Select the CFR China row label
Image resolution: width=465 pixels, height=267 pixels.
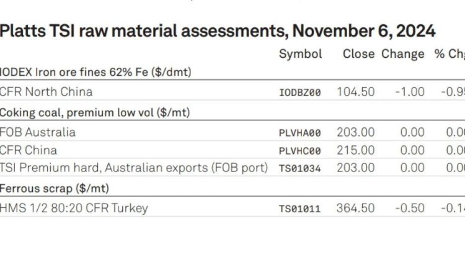[28, 150]
